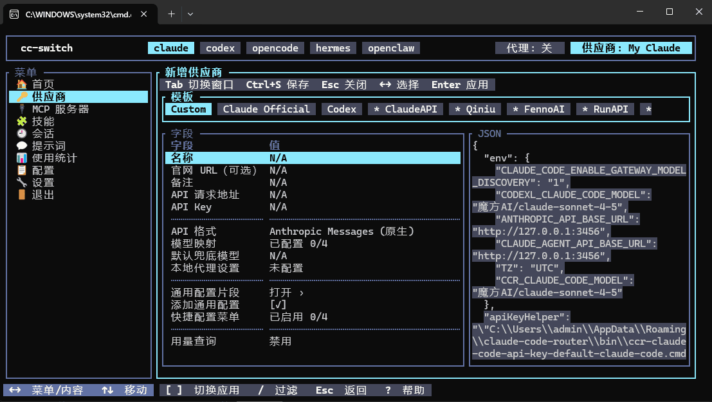Switch to the opencode app tab

click(275, 48)
